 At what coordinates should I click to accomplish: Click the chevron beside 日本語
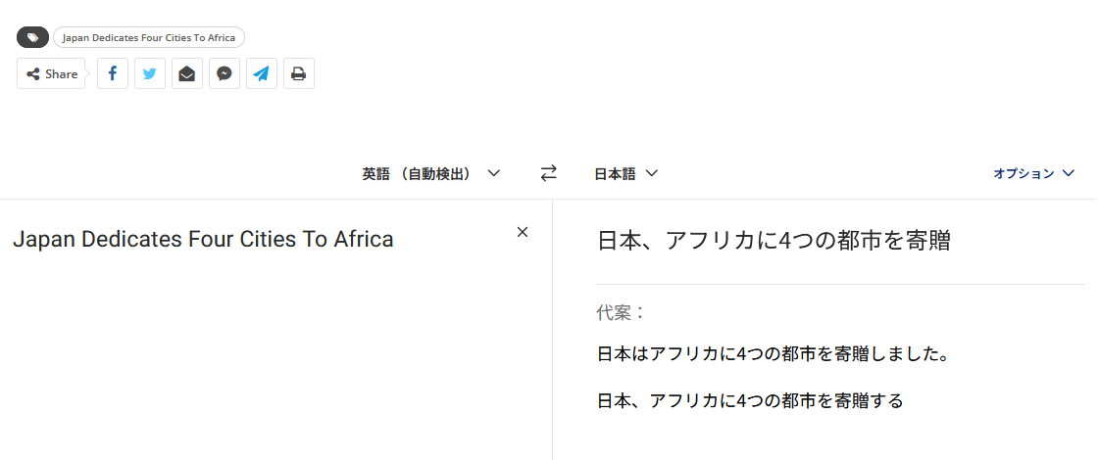[x=651, y=173]
